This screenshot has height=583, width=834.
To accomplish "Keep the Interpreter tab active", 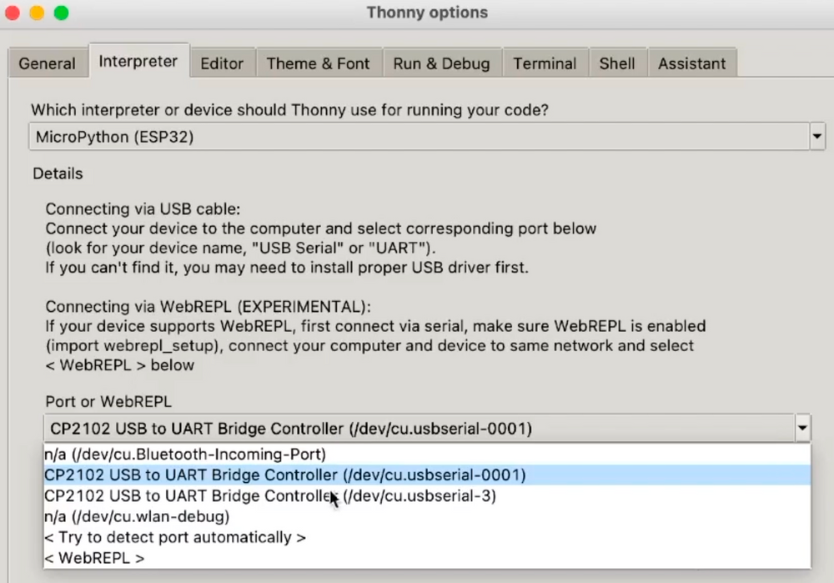I will [x=139, y=61].
